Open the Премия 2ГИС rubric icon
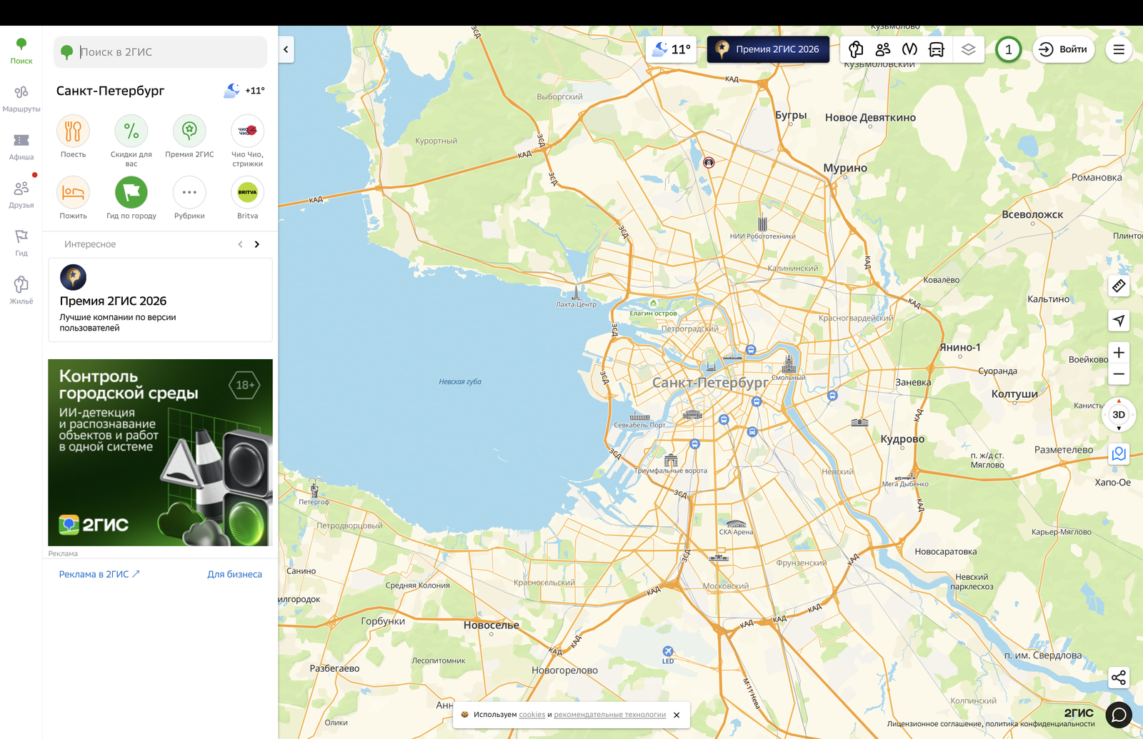 click(189, 131)
